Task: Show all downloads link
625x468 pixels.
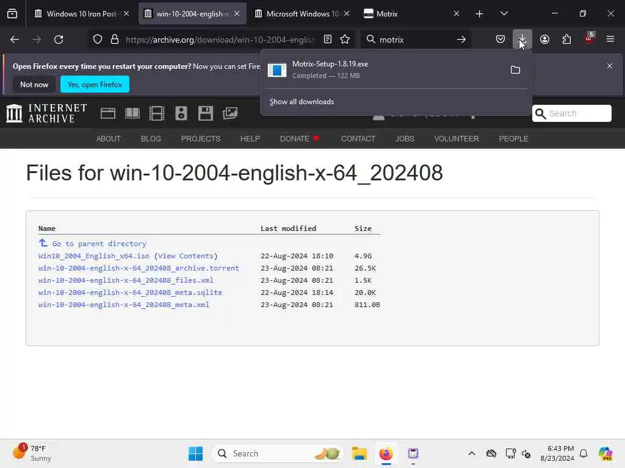Action: (302, 102)
